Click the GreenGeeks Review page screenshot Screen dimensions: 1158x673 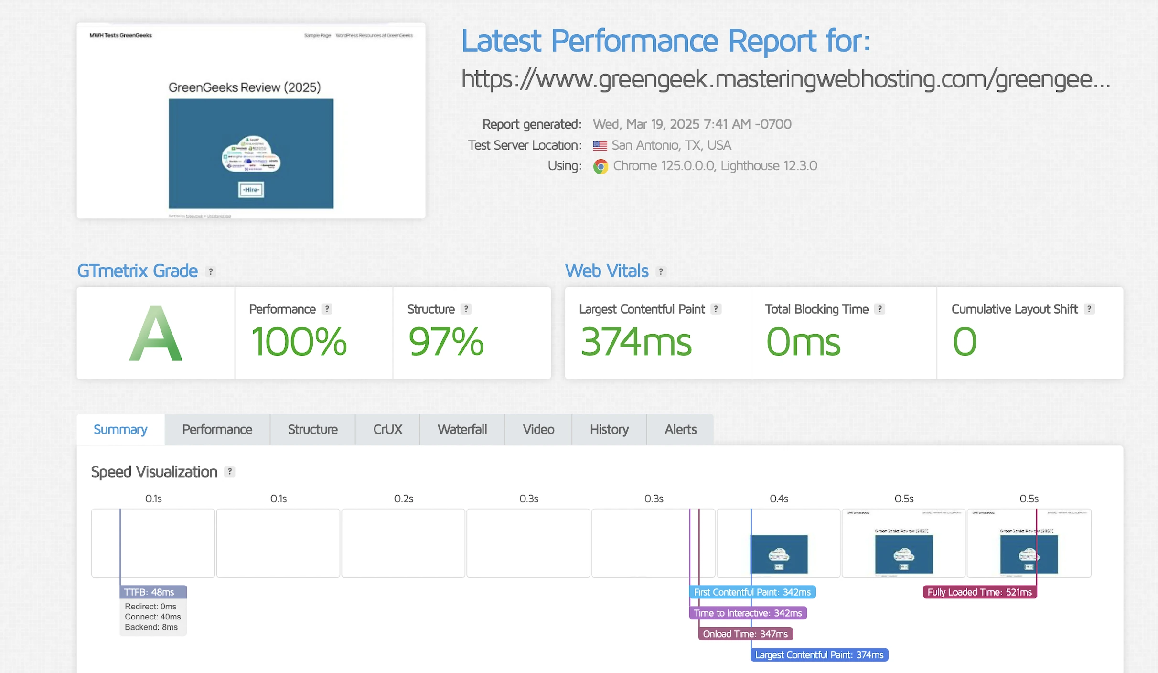pos(251,120)
